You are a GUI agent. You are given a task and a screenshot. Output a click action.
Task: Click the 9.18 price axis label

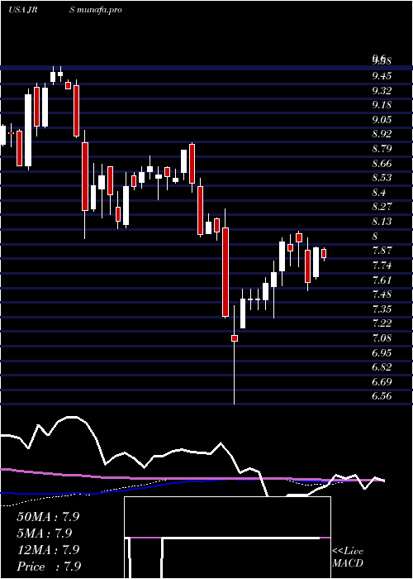[x=382, y=105]
